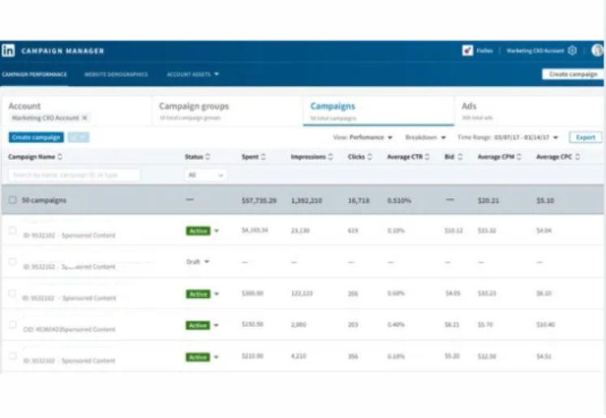This screenshot has width=606, height=418.
Task: Select the Account panel tab
Action: 76,111
